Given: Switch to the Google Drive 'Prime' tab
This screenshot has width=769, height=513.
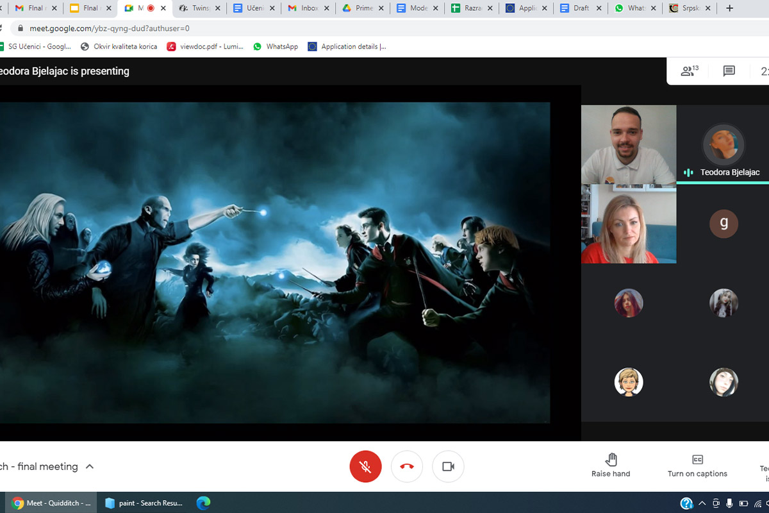Looking at the screenshot, I should (364, 8).
